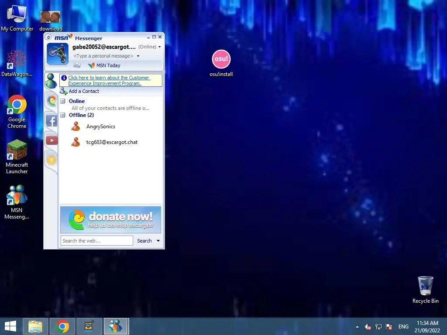Select the green buddy contacts tab

tap(51, 81)
